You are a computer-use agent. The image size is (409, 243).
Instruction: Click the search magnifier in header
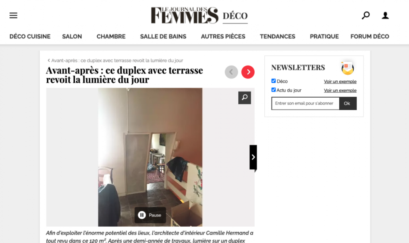[x=366, y=15]
